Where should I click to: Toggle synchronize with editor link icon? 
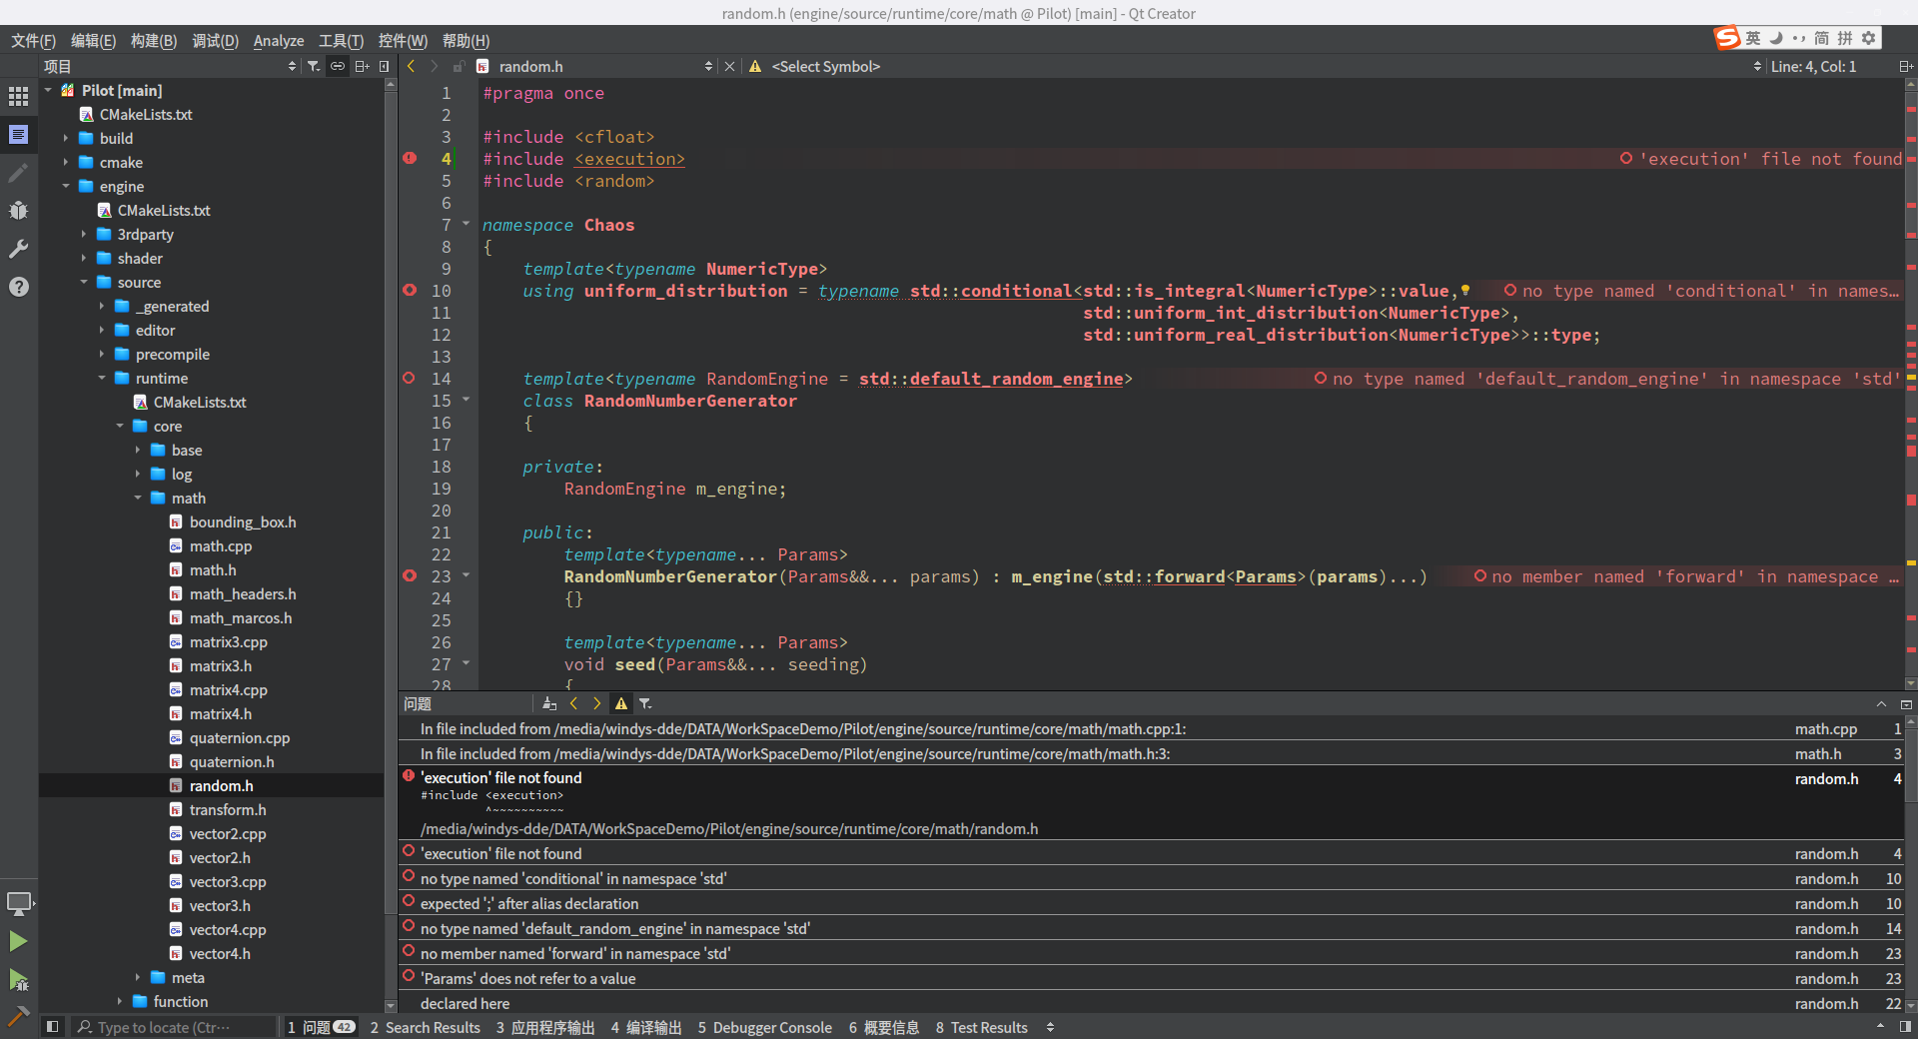tap(338, 66)
